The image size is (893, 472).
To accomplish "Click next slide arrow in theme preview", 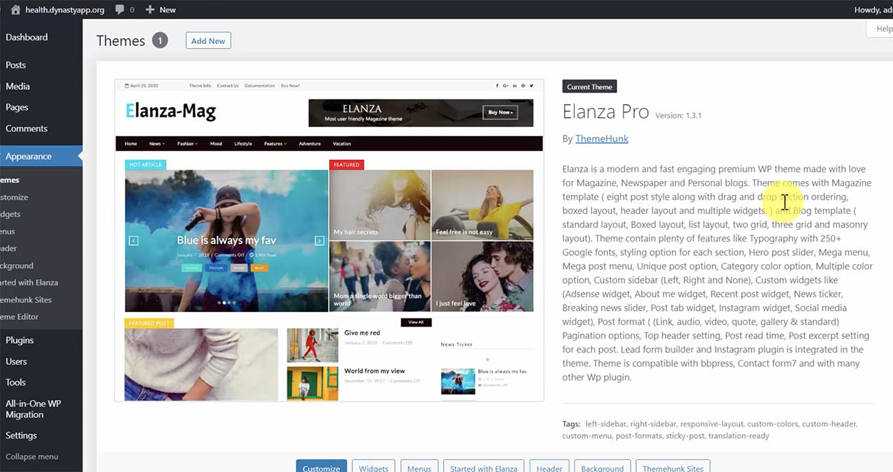I will [319, 241].
